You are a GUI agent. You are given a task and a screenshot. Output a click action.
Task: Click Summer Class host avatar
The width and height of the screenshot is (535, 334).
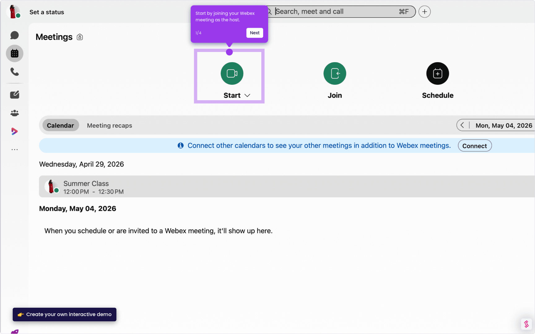[51, 186]
